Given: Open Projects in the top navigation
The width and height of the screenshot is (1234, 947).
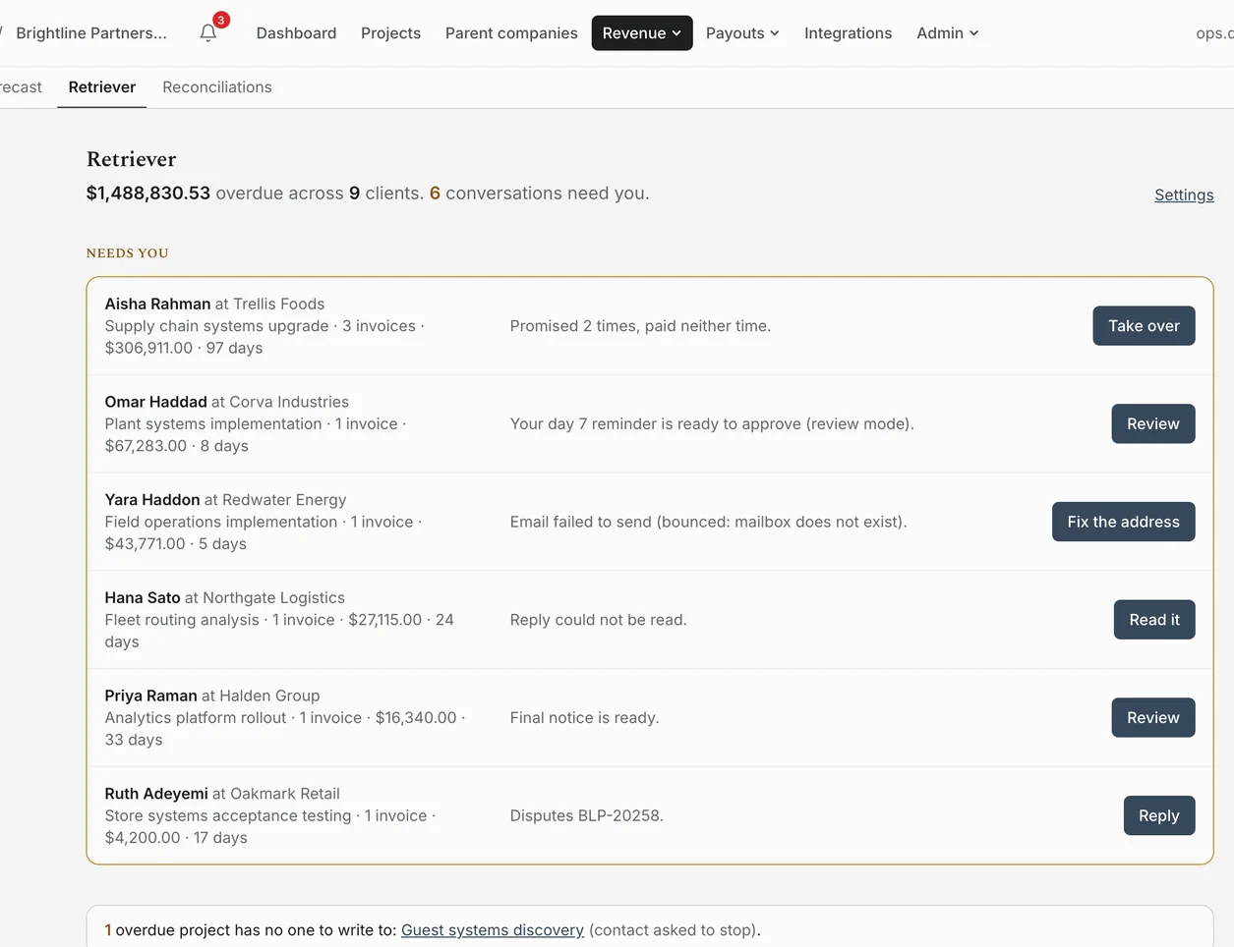Looking at the screenshot, I should (x=390, y=32).
